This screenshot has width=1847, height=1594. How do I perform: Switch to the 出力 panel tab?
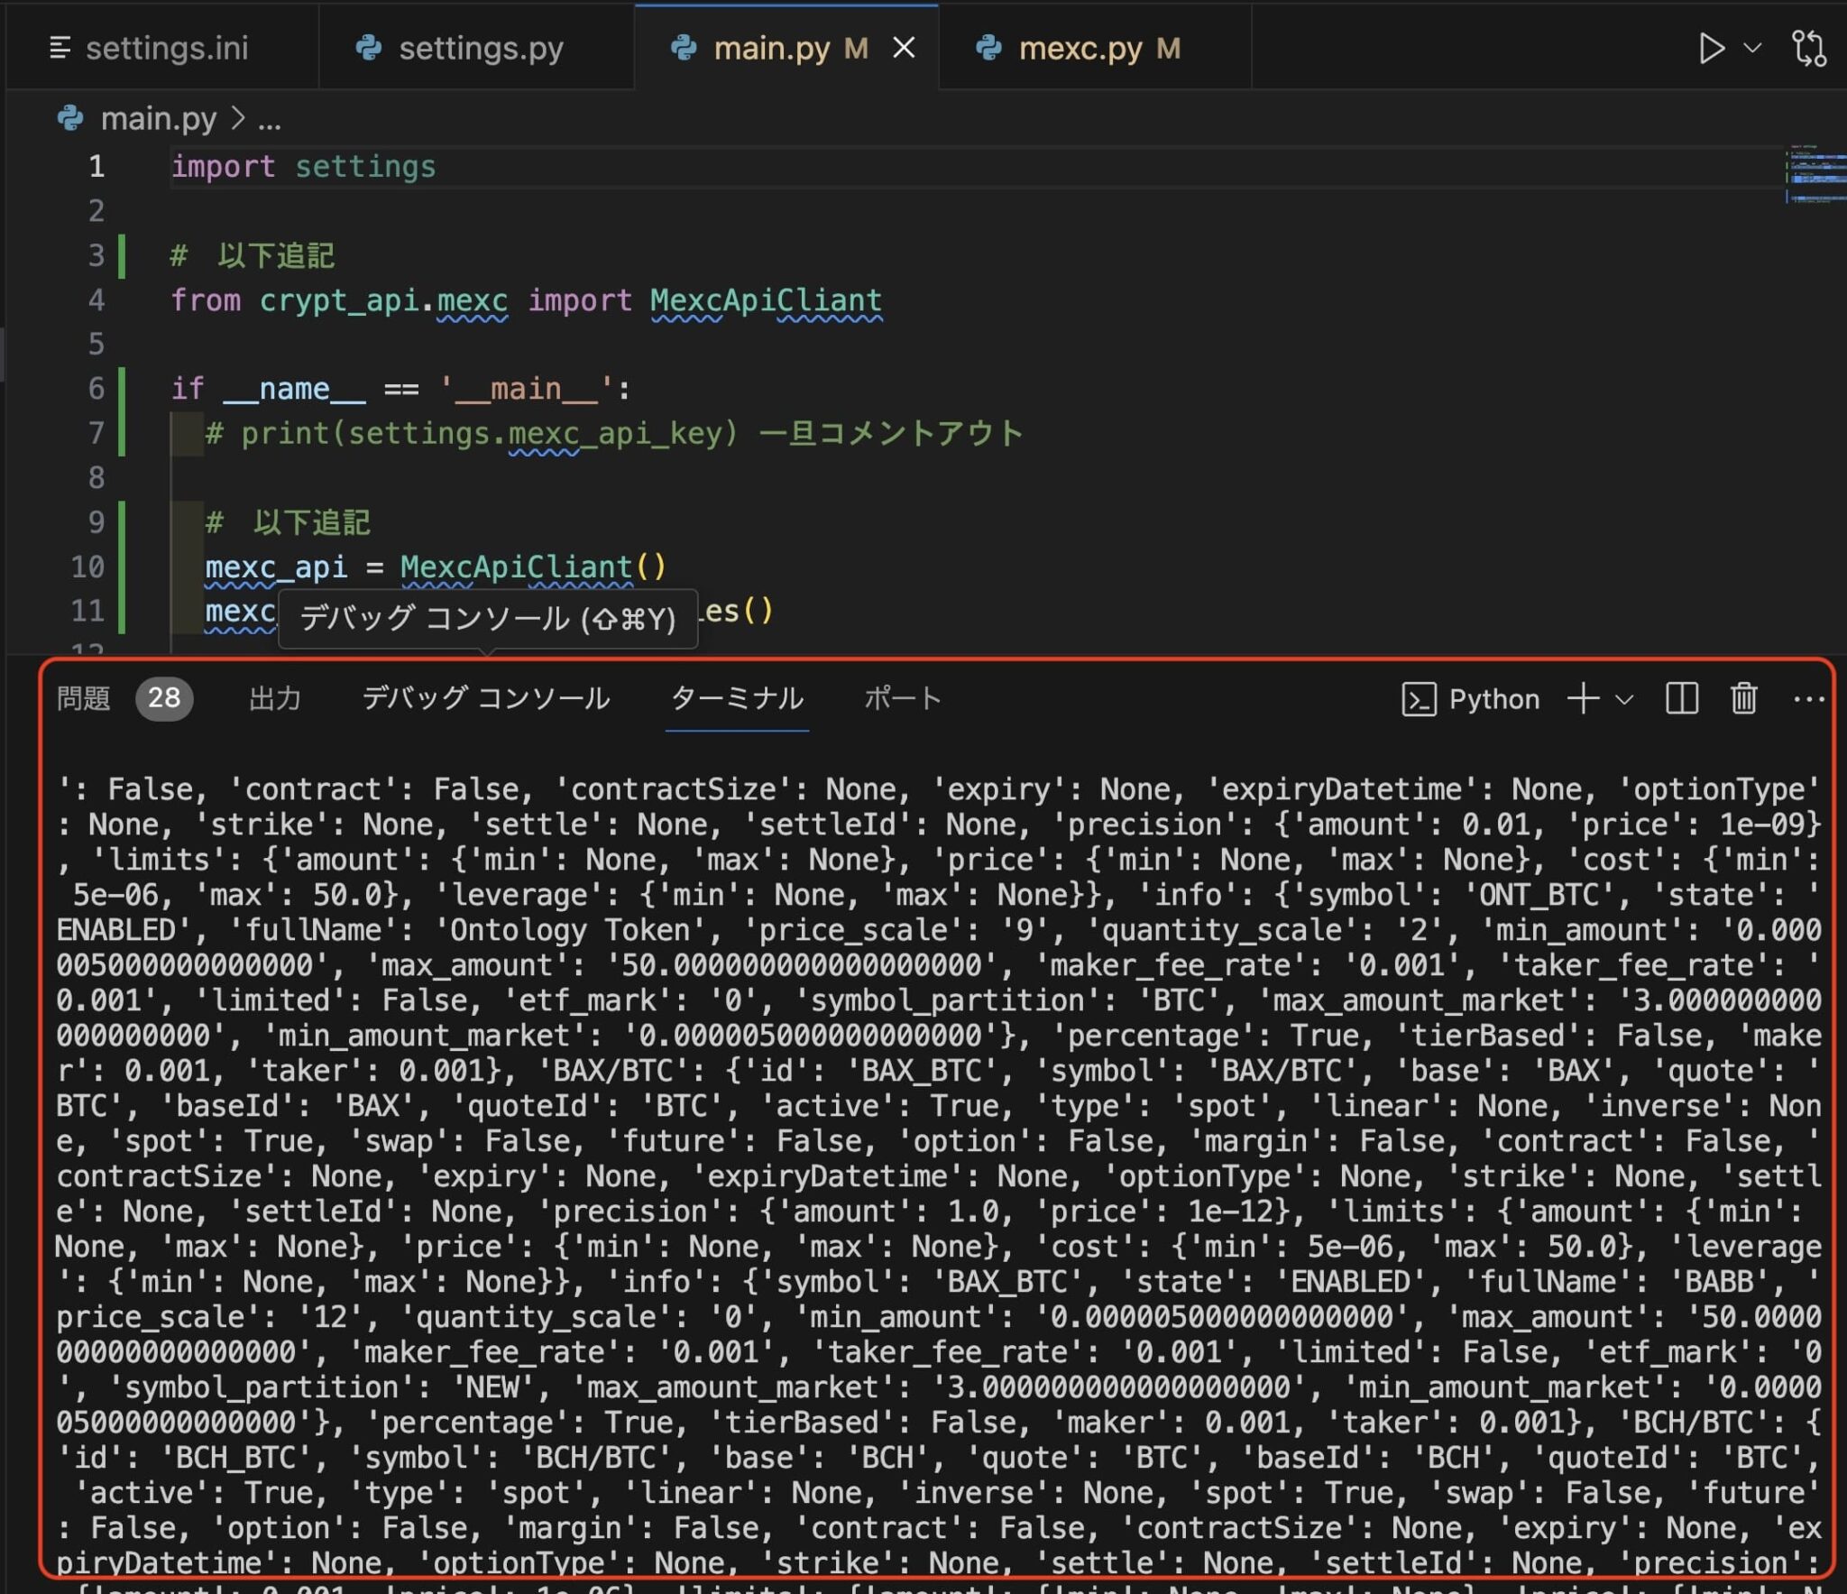point(274,697)
